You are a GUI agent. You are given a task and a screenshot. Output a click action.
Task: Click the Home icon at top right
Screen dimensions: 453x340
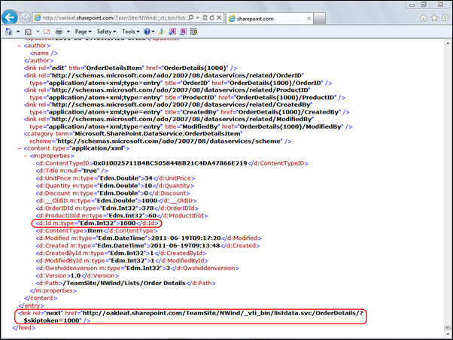[423, 18]
